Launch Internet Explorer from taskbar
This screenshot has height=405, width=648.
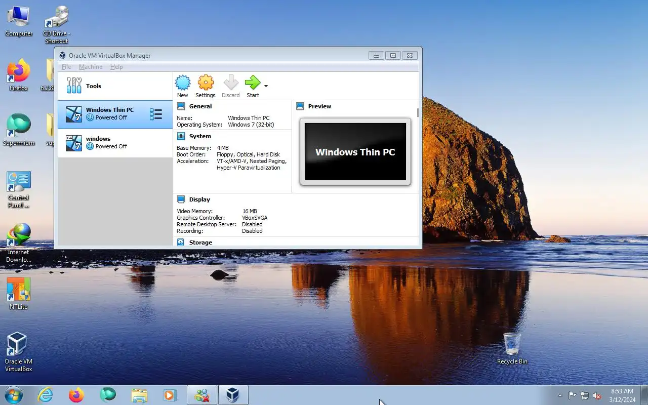pyautogui.click(x=46, y=395)
